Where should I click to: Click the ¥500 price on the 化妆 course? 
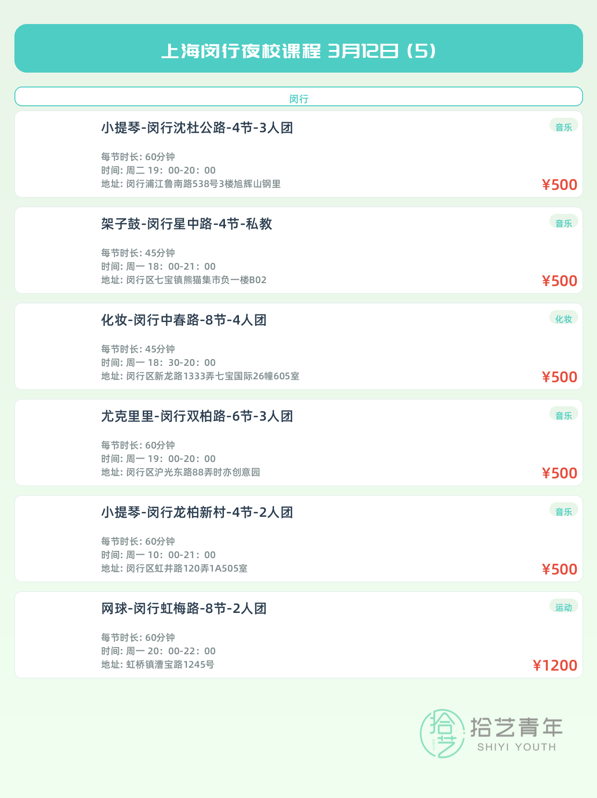pyautogui.click(x=560, y=377)
